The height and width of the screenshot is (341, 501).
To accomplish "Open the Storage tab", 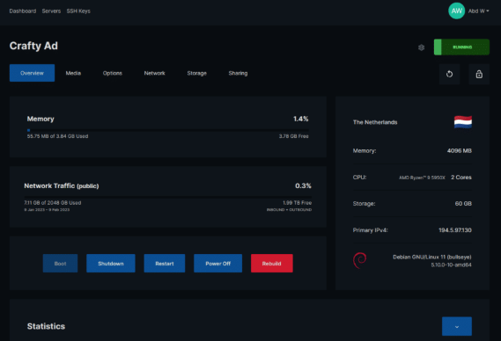I will 197,73.
